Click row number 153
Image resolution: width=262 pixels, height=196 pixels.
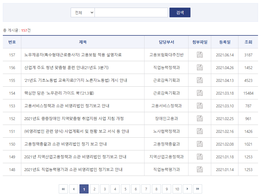click(12, 106)
